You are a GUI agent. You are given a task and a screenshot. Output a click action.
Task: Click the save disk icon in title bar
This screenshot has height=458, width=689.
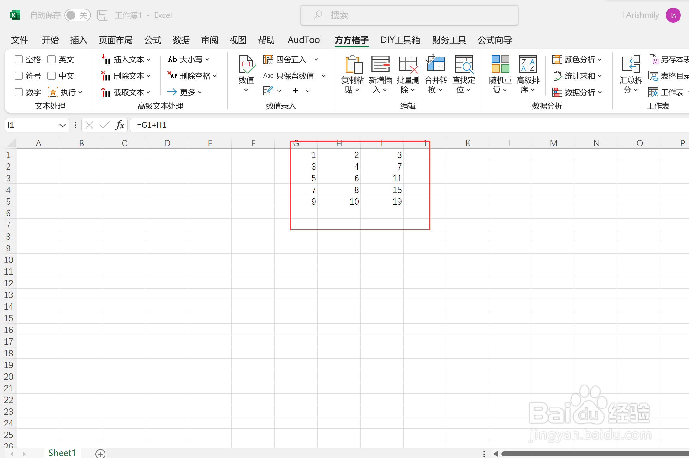102,15
